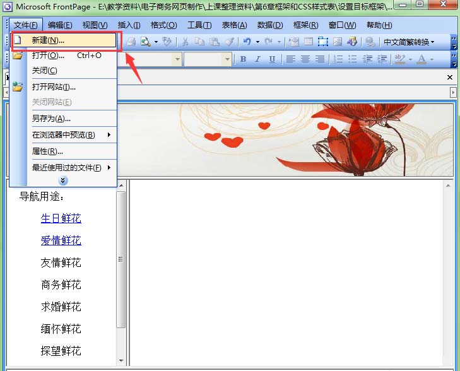Screen dimensions: 460x371
Task: Toggle bulleted list
Action: (352, 59)
